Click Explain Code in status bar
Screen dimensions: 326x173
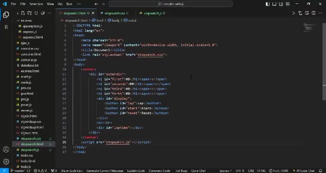136,171
